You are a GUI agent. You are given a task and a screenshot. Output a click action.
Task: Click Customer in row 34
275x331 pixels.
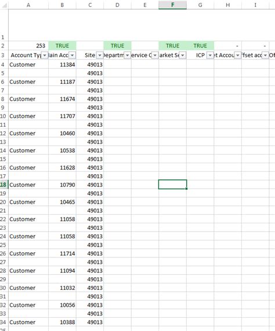22,322
